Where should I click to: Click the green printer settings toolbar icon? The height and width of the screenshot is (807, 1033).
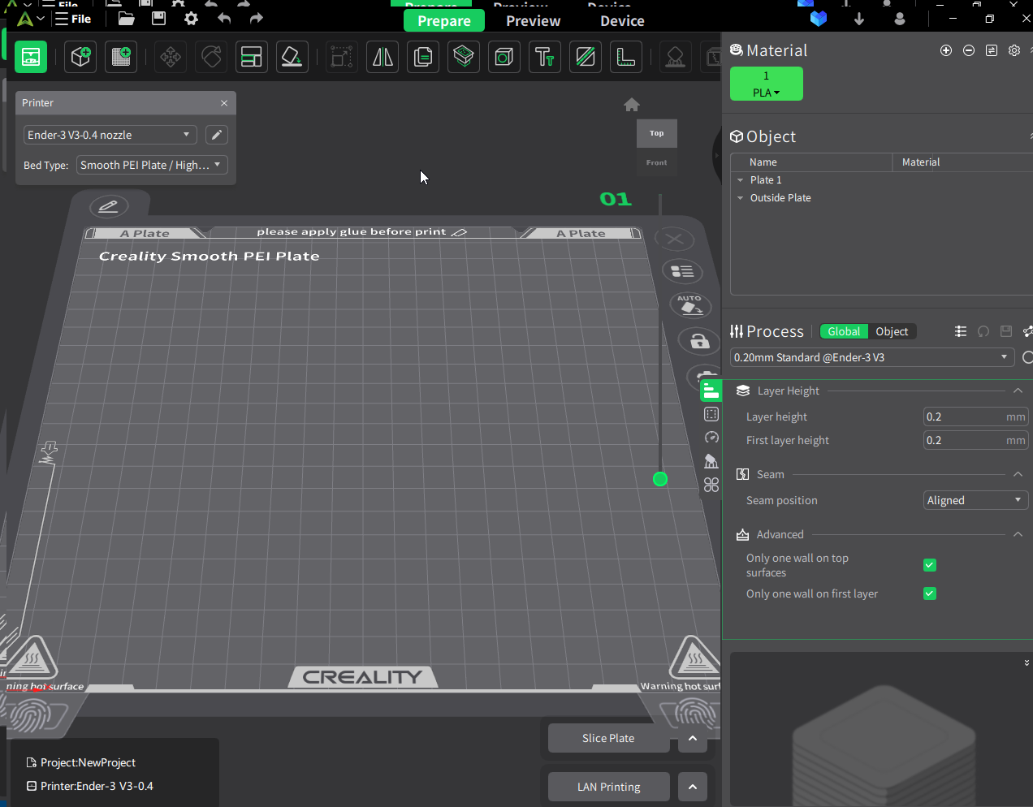(31, 57)
